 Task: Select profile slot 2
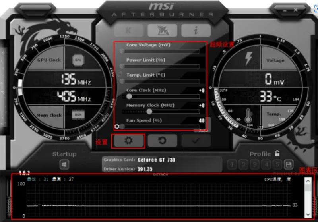tap(243, 164)
